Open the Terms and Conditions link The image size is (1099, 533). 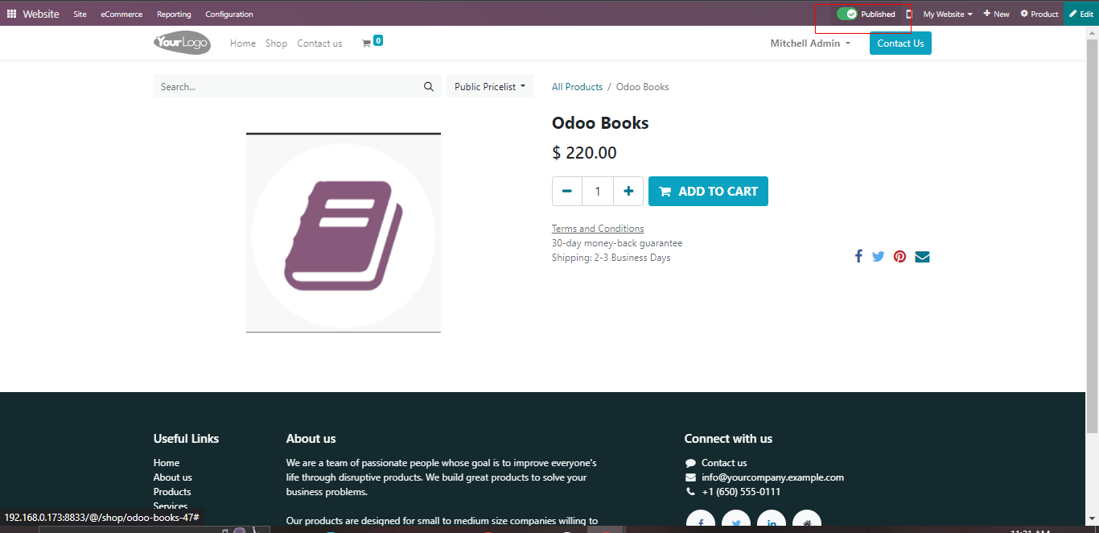[598, 229]
